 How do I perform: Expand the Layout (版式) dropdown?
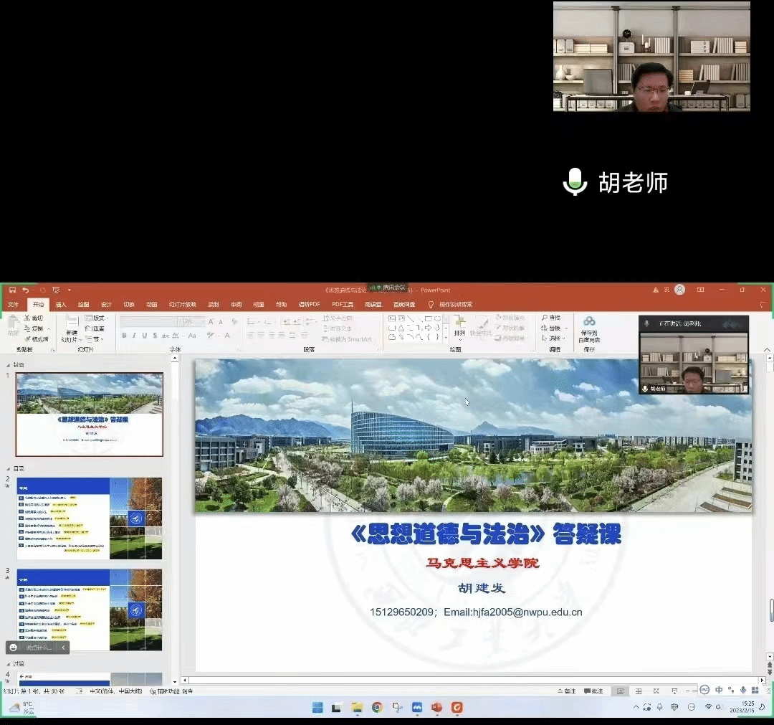coord(97,318)
